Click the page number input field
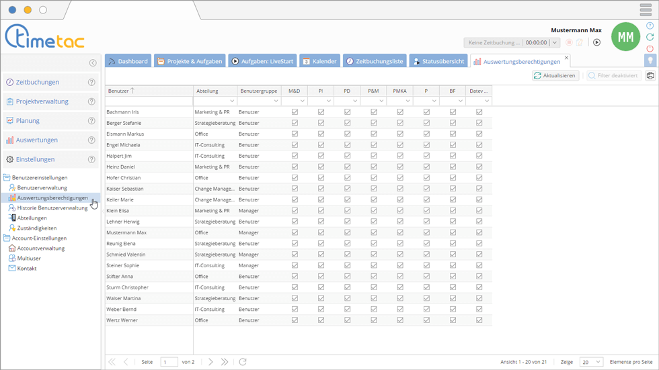Image resolution: width=659 pixels, height=370 pixels. pyautogui.click(x=169, y=362)
